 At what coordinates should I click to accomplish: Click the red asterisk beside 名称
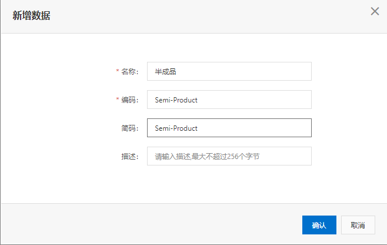click(x=118, y=71)
